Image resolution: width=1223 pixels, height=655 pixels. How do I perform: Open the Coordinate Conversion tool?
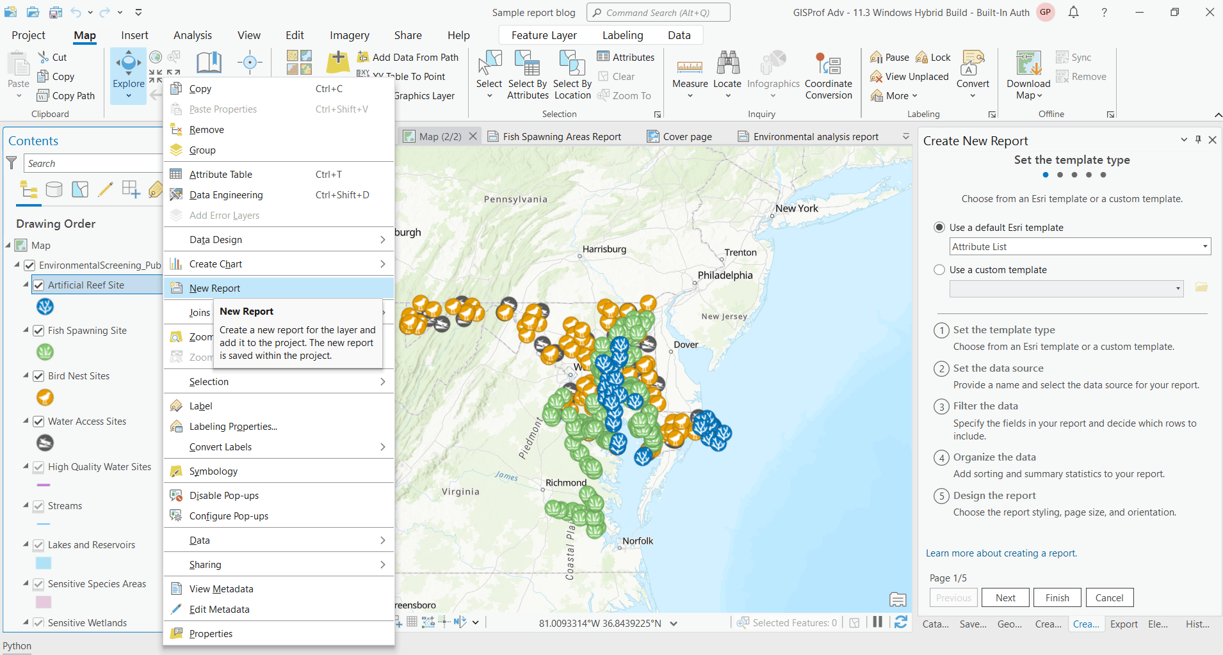point(829,74)
